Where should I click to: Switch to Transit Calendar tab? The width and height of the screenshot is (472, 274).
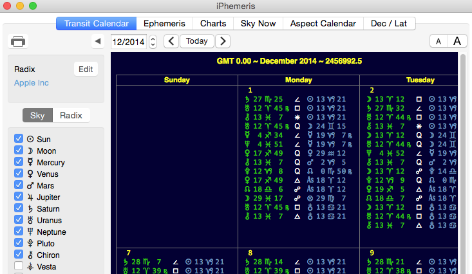pyautogui.click(x=97, y=23)
